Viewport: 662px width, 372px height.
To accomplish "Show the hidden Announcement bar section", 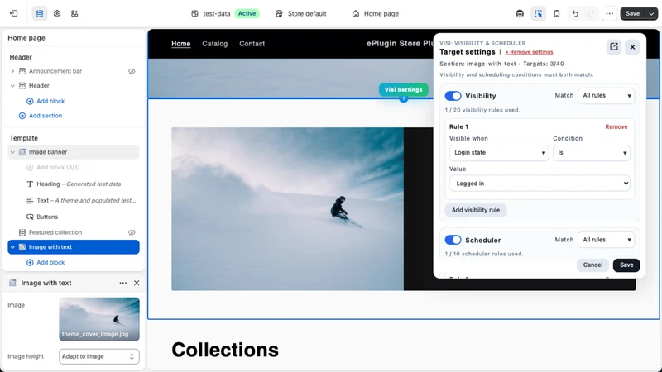I will (132, 71).
